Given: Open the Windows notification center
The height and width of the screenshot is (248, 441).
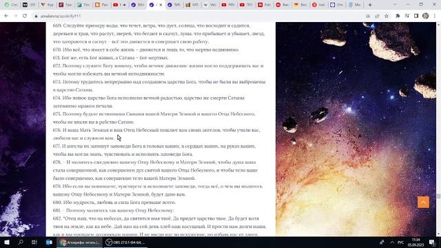Looking at the screenshot, I should [432, 242].
